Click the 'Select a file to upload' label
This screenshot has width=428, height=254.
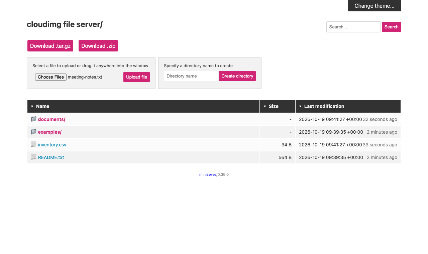[x=90, y=66]
